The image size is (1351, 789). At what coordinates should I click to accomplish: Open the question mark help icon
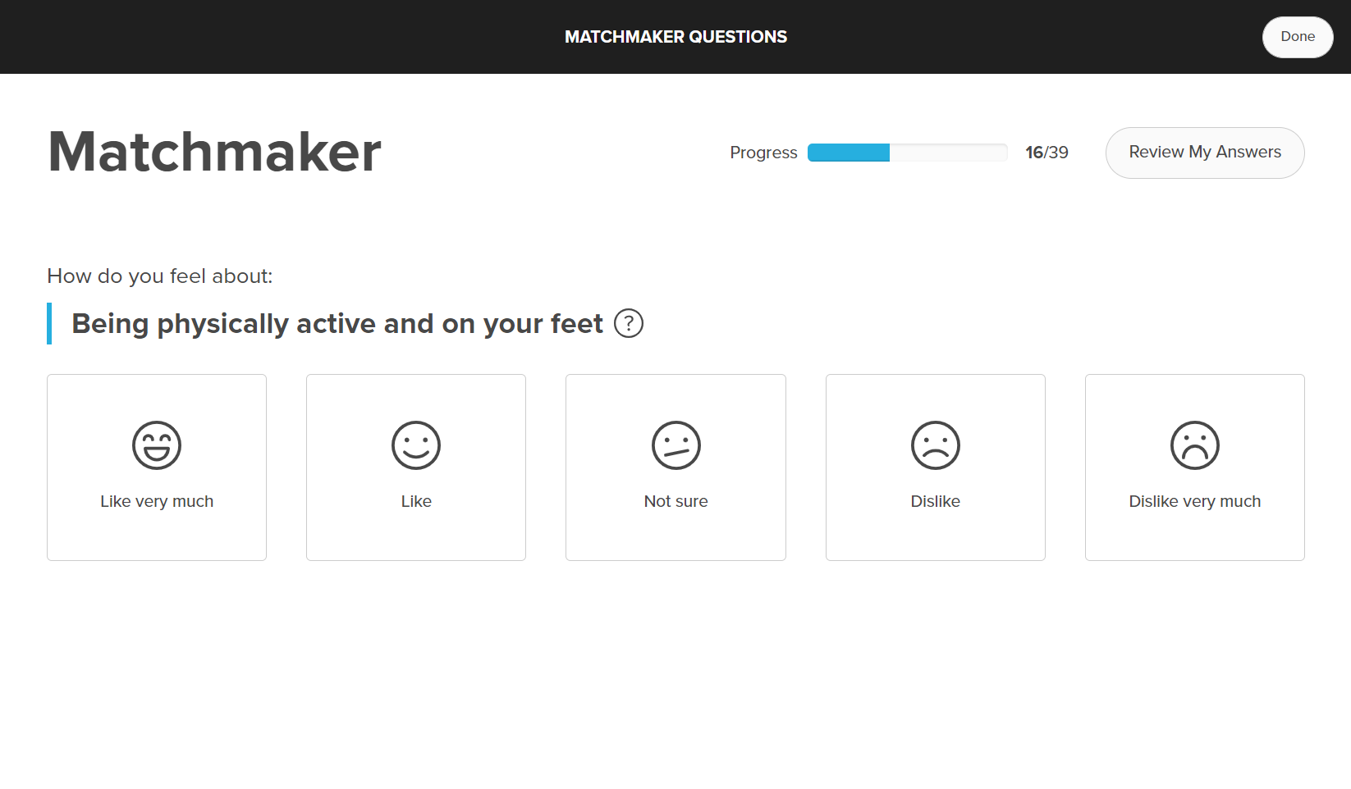(x=629, y=324)
